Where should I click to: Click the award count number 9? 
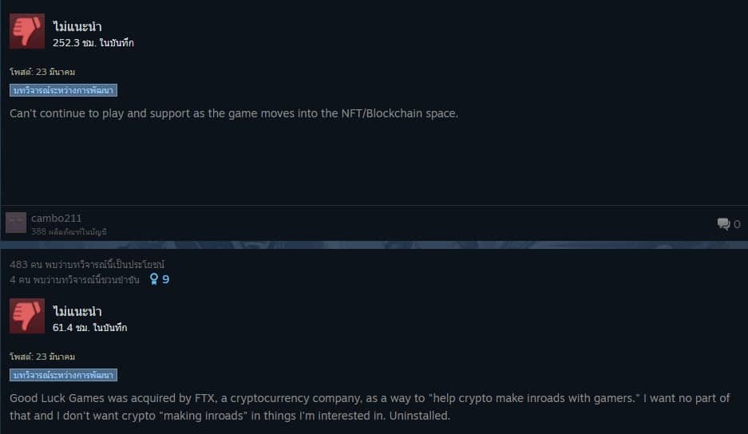(x=165, y=280)
